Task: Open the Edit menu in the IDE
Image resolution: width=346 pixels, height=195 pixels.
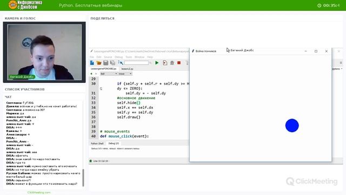Action: (98, 57)
